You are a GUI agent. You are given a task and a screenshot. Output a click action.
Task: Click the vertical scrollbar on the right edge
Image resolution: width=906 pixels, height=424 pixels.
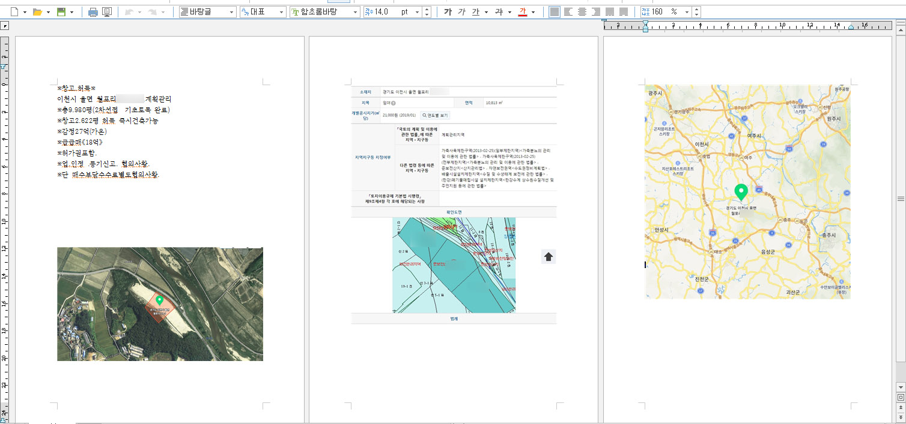click(901, 199)
